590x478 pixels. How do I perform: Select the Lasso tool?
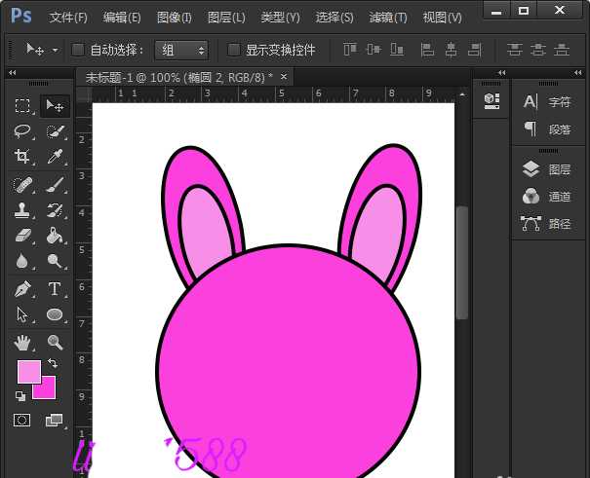[22, 130]
